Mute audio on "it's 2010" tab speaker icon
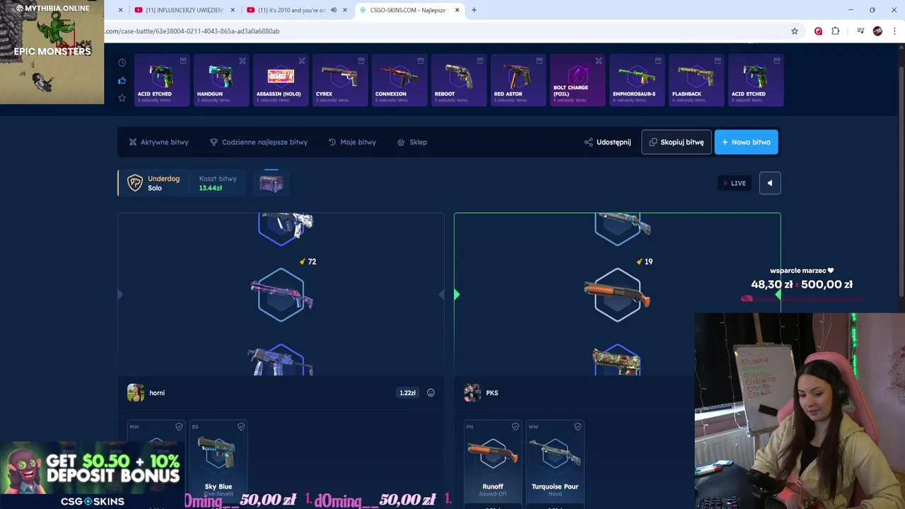 pos(334,10)
